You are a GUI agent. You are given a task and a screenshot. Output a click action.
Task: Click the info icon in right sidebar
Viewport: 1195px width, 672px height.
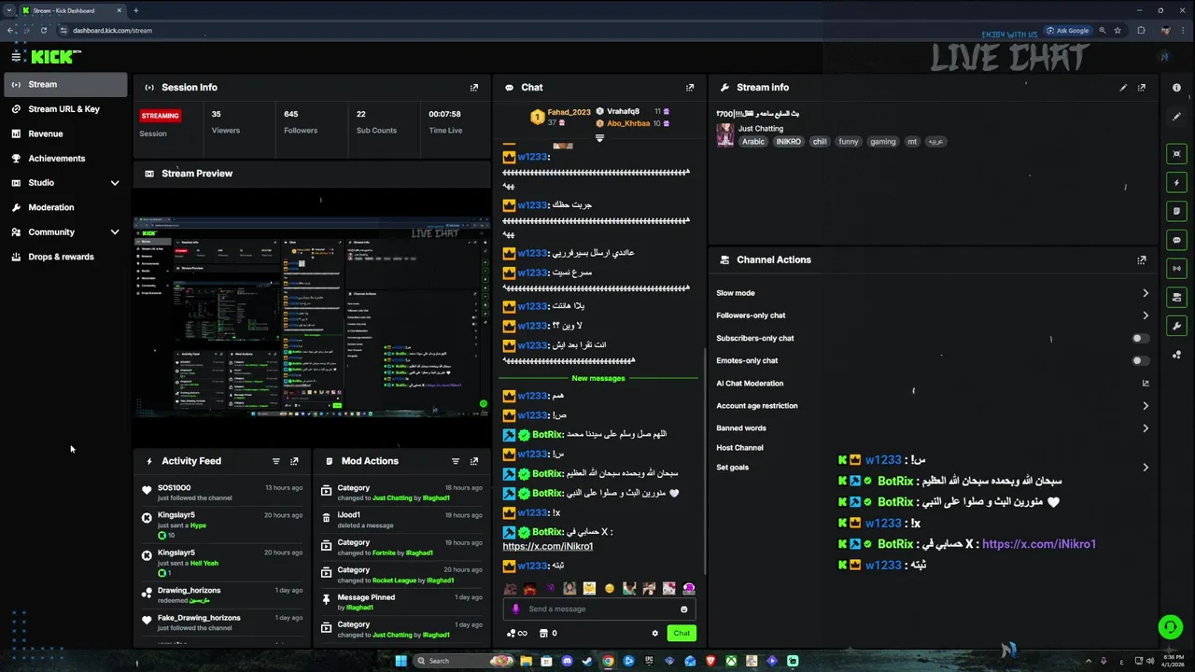point(1176,88)
